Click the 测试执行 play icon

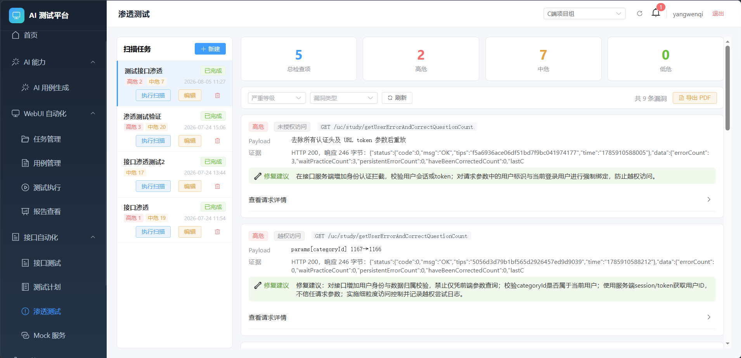click(25, 187)
